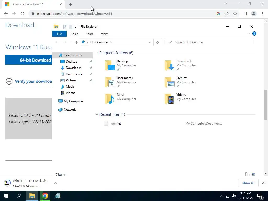This screenshot has width=268, height=201.
Task: Click the Explorer Back arrow
Action: pos(57,42)
